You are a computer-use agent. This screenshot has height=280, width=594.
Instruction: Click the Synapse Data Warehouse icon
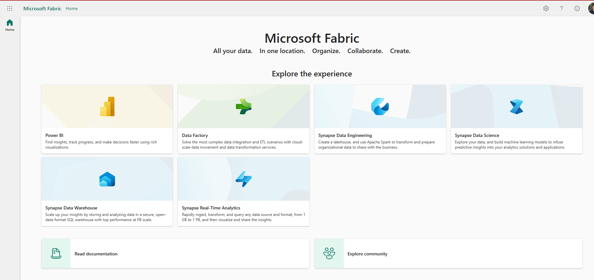(107, 179)
